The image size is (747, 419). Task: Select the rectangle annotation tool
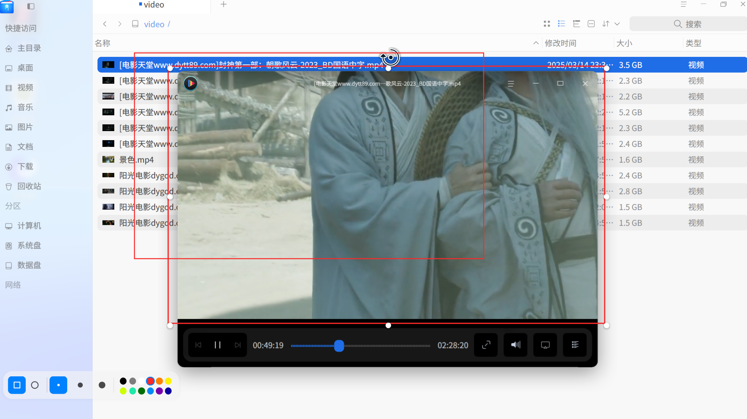pyautogui.click(x=17, y=385)
